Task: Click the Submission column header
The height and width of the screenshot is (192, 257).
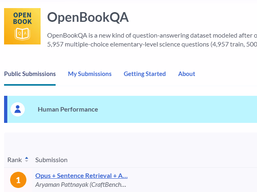Action: click(51, 160)
